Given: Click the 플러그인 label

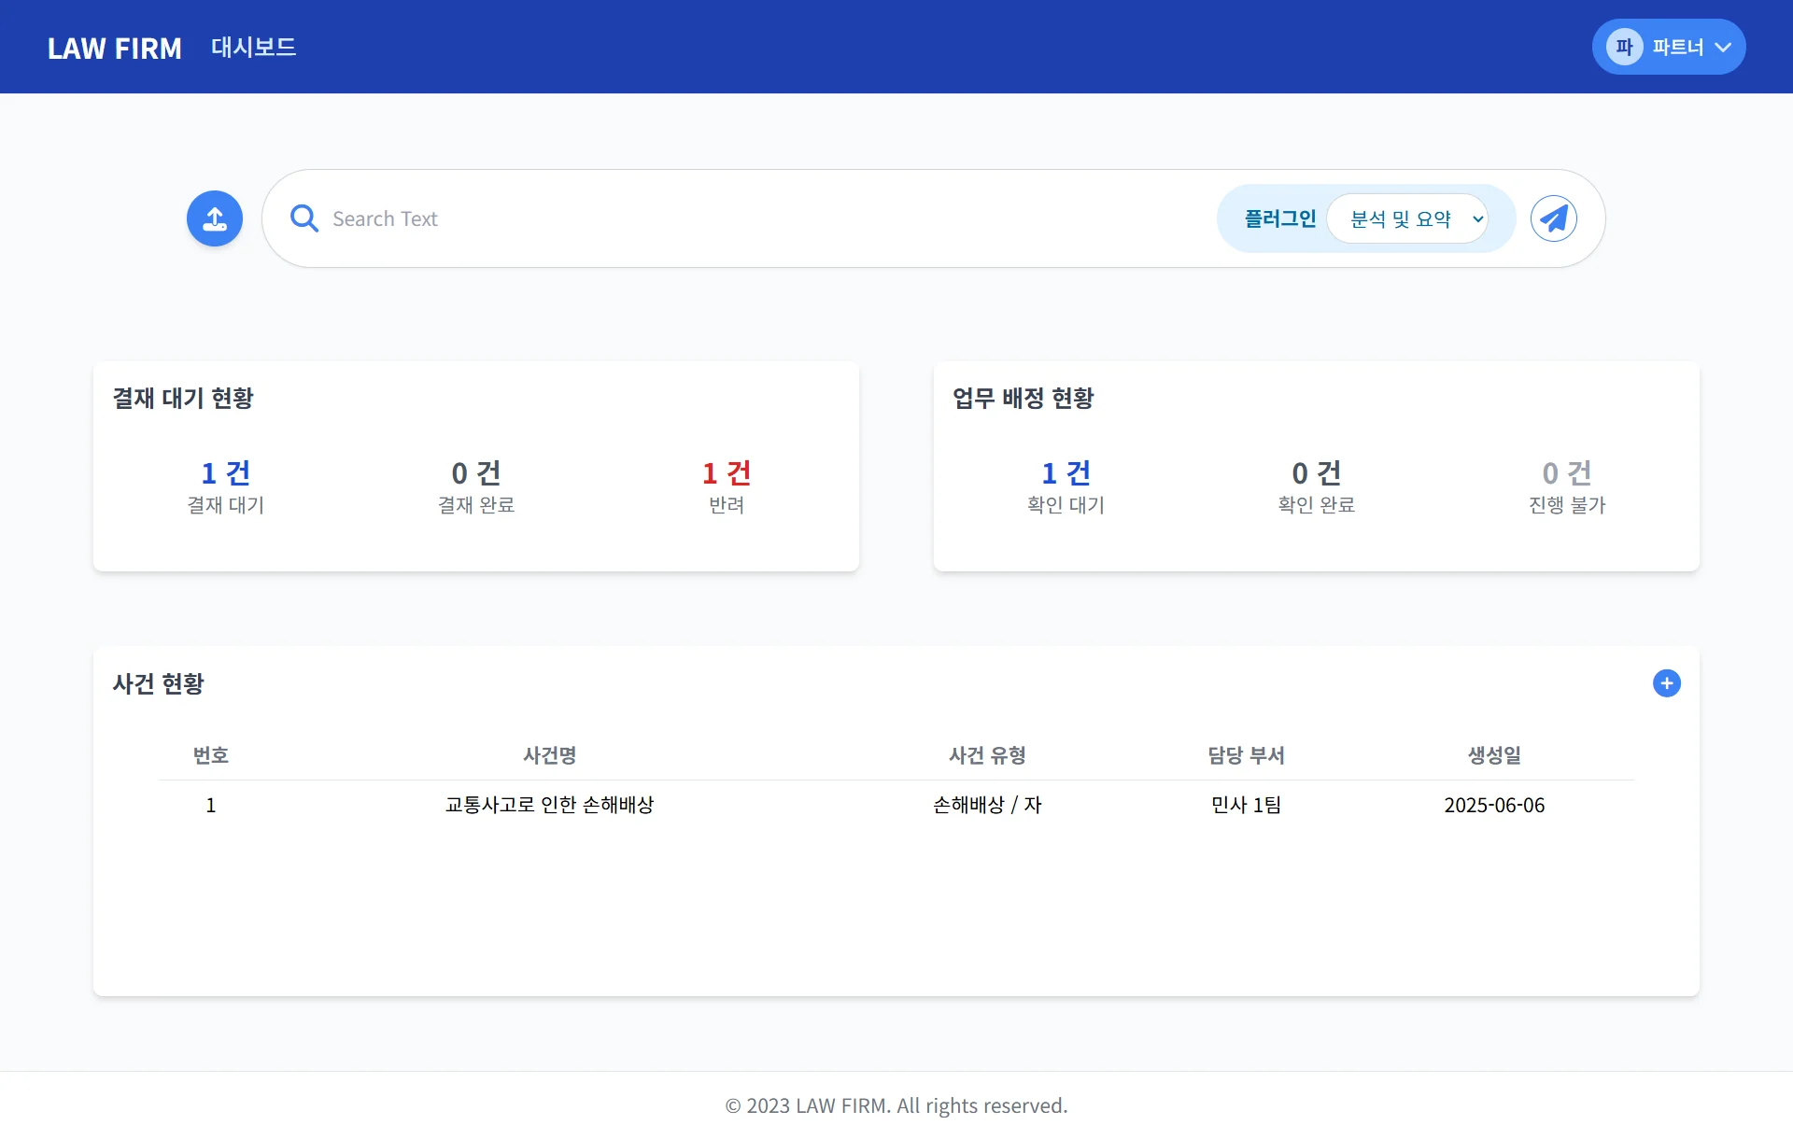Looking at the screenshot, I should [x=1280, y=218].
